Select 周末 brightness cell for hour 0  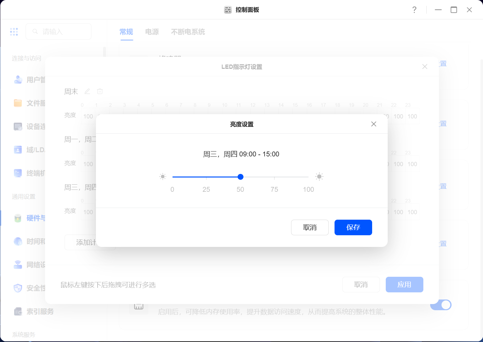pyautogui.click(x=88, y=116)
